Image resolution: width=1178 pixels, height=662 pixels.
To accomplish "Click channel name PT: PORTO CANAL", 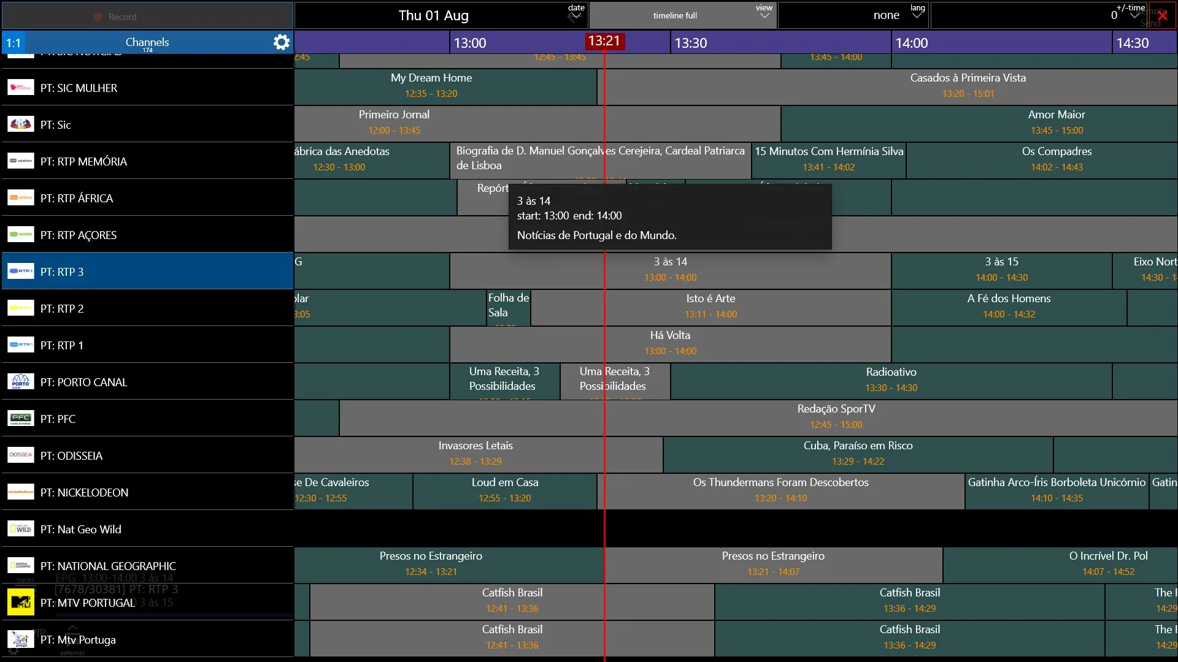I will (x=83, y=382).
